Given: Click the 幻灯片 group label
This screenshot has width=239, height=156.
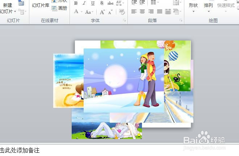Looking at the screenshot, I should pos(13,20).
